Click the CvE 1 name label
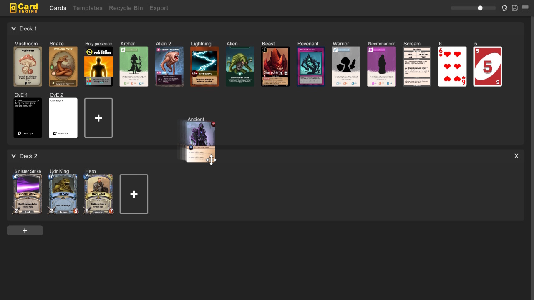The image size is (534, 300). point(21,95)
